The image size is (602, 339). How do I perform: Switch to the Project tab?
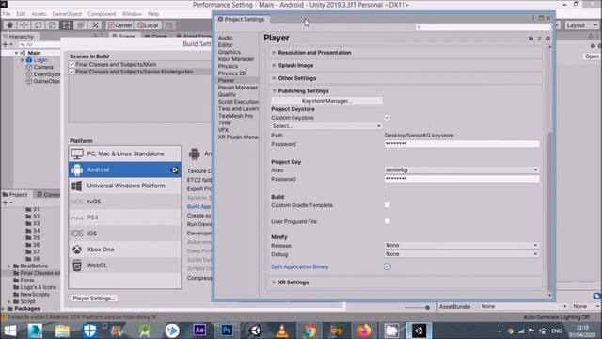(x=15, y=195)
